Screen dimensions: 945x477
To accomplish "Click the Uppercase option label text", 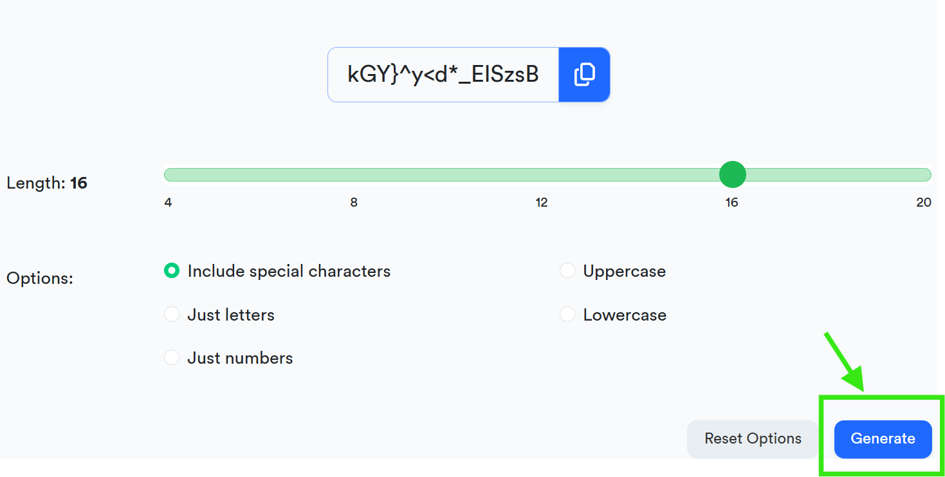I will click(x=625, y=272).
